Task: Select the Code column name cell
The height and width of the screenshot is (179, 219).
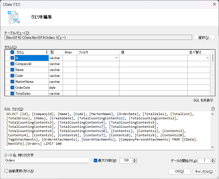Action: (32, 76)
